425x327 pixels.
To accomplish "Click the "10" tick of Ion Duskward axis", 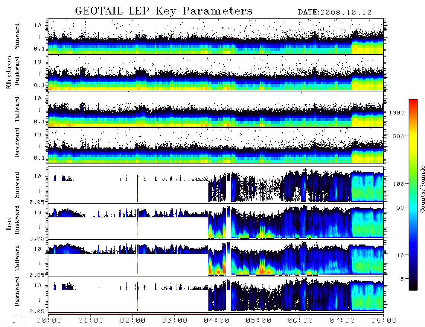I will (38, 213).
